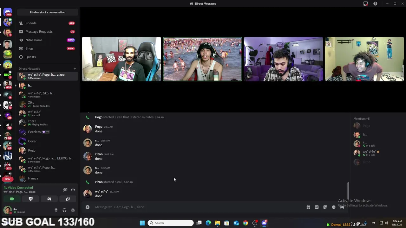Open the taskbar volume icon

(386, 223)
